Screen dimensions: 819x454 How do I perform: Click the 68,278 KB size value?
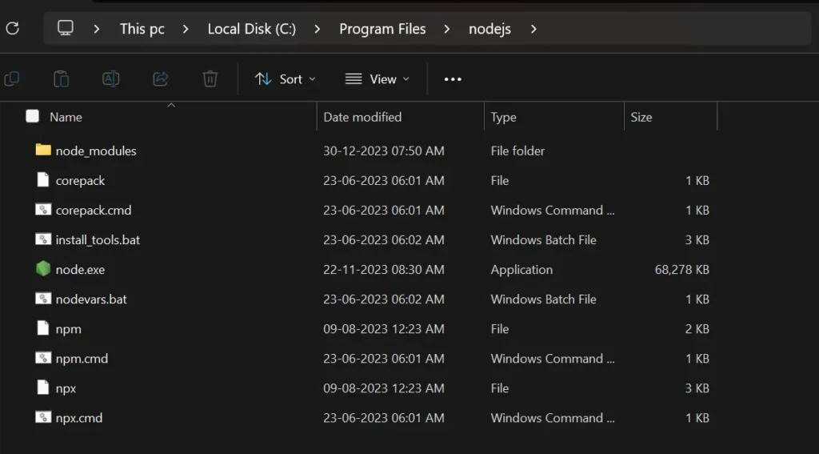(x=681, y=270)
